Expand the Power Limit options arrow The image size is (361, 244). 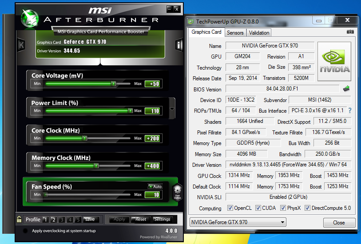pos(172,109)
